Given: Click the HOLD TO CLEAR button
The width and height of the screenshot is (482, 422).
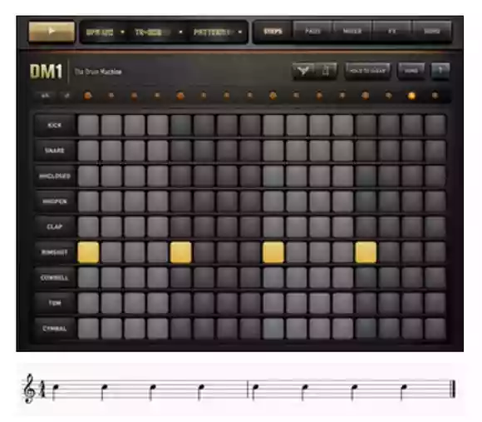Looking at the screenshot, I should (x=367, y=71).
